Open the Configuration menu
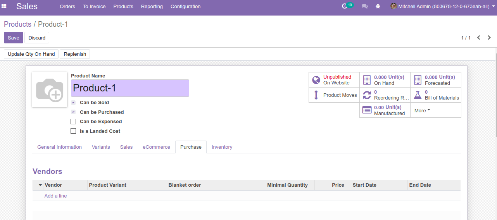Viewport: 497px width, 220px height. pos(186,7)
